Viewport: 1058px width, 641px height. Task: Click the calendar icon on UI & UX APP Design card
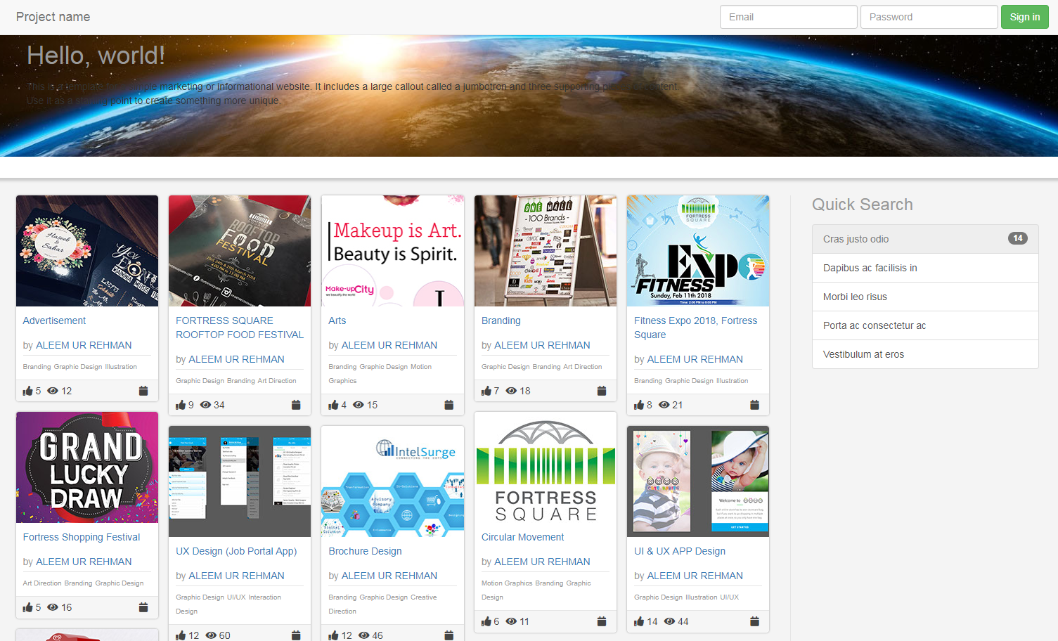pyautogui.click(x=754, y=621)
